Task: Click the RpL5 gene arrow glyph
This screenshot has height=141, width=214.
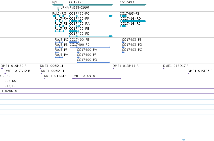Action: click(x=57, y=5)
